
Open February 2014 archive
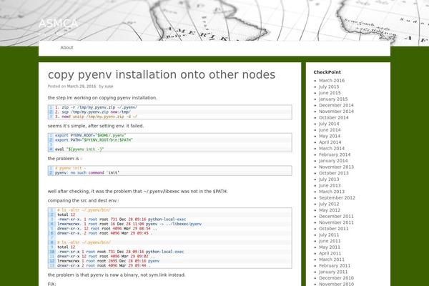[x=335, y=154]
